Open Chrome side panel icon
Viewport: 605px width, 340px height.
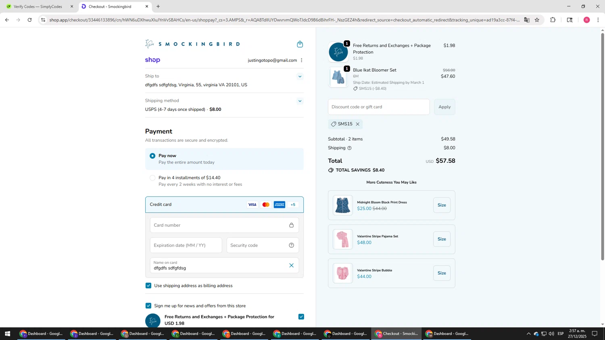570,20
